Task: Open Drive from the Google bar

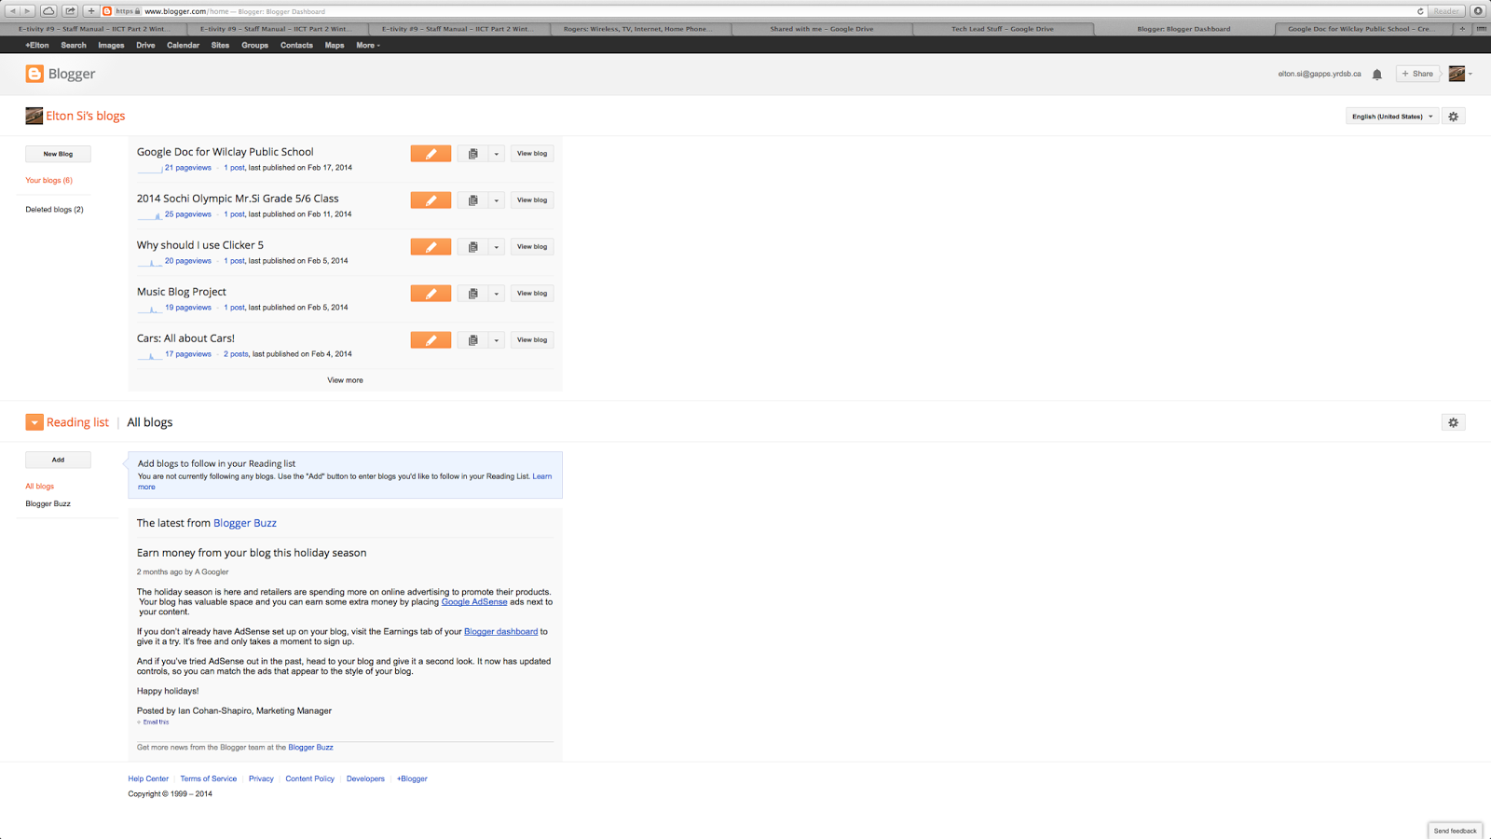Action: coord(145,45)
